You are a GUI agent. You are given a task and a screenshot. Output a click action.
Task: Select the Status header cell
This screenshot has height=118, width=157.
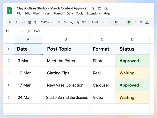pos(132,49)
